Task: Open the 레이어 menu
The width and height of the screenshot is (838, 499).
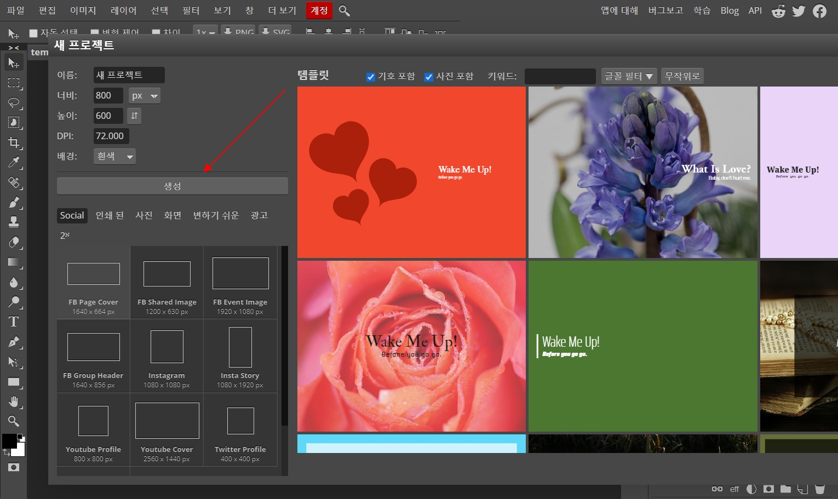Action: tap(123, 10)
